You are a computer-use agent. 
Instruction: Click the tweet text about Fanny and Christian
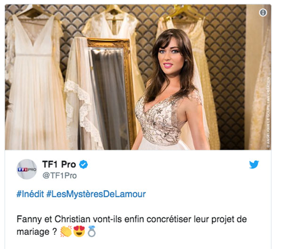pos(132,225)
